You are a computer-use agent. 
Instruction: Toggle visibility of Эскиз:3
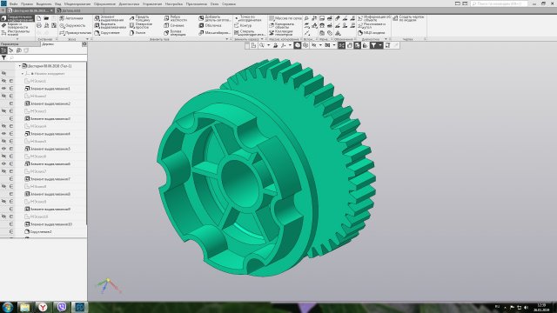[3, 111]
